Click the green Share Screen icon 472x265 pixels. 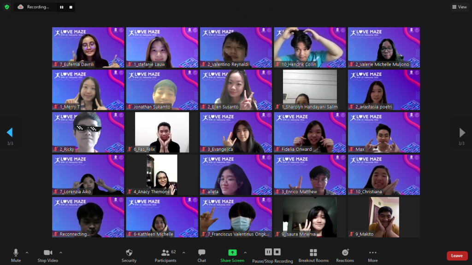click(232, 253)
